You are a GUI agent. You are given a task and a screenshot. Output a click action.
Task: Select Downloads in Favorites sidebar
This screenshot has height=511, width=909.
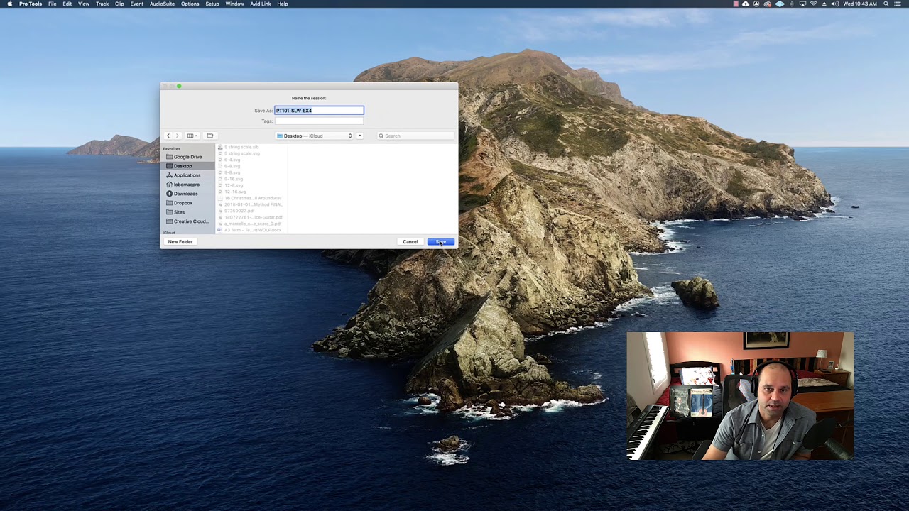(x=187, y=194)
